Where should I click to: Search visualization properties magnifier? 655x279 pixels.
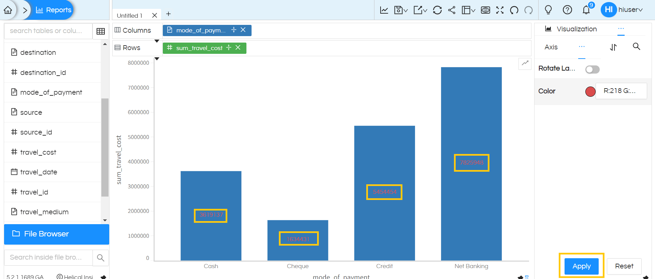(636, 46)
